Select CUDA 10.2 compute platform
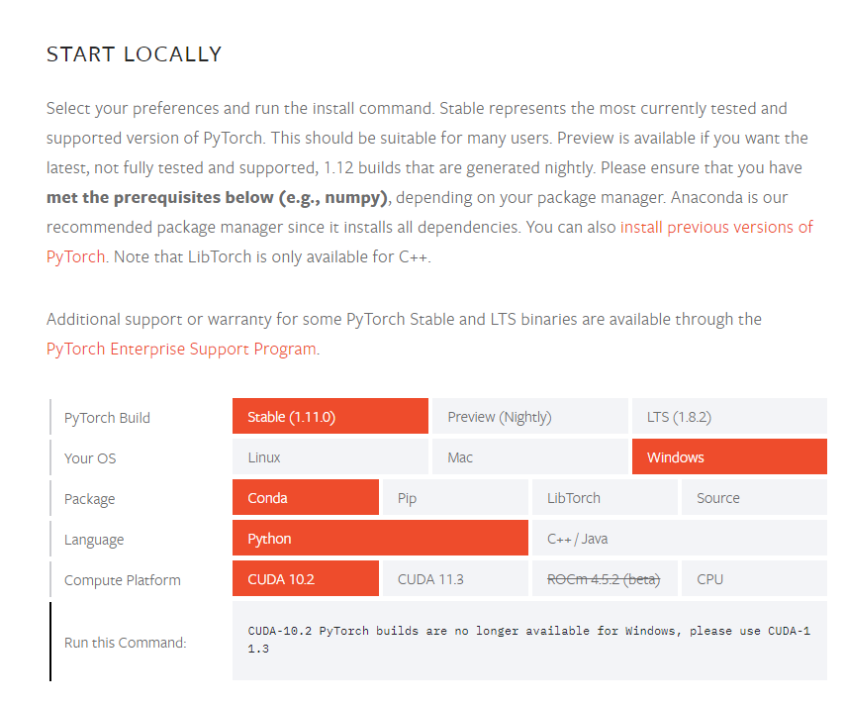 (306, 578)
